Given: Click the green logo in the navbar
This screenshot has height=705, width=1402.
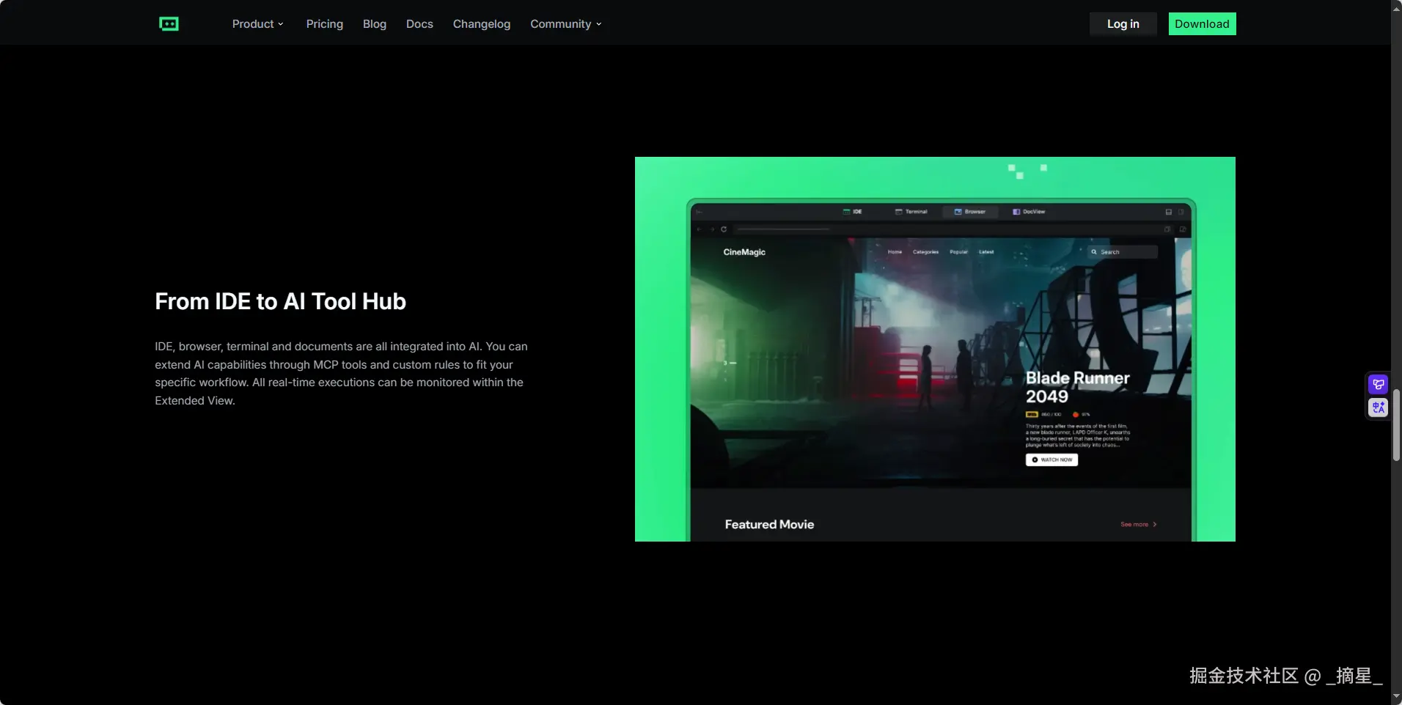Looking at the screenshot, I should (x=169, y=24).
